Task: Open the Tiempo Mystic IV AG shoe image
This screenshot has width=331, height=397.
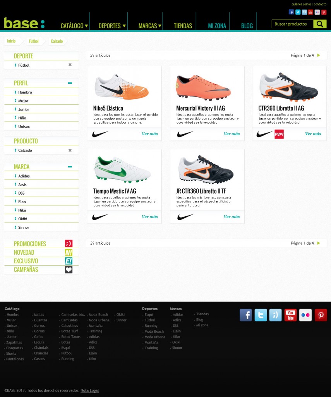Action: 123,170
